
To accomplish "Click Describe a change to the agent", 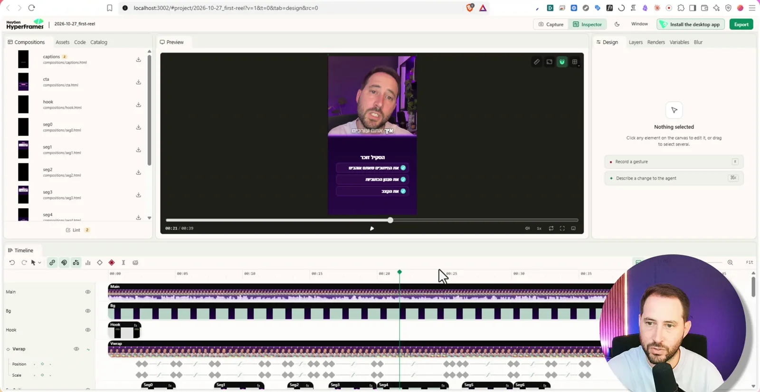I will pos(674,178).
